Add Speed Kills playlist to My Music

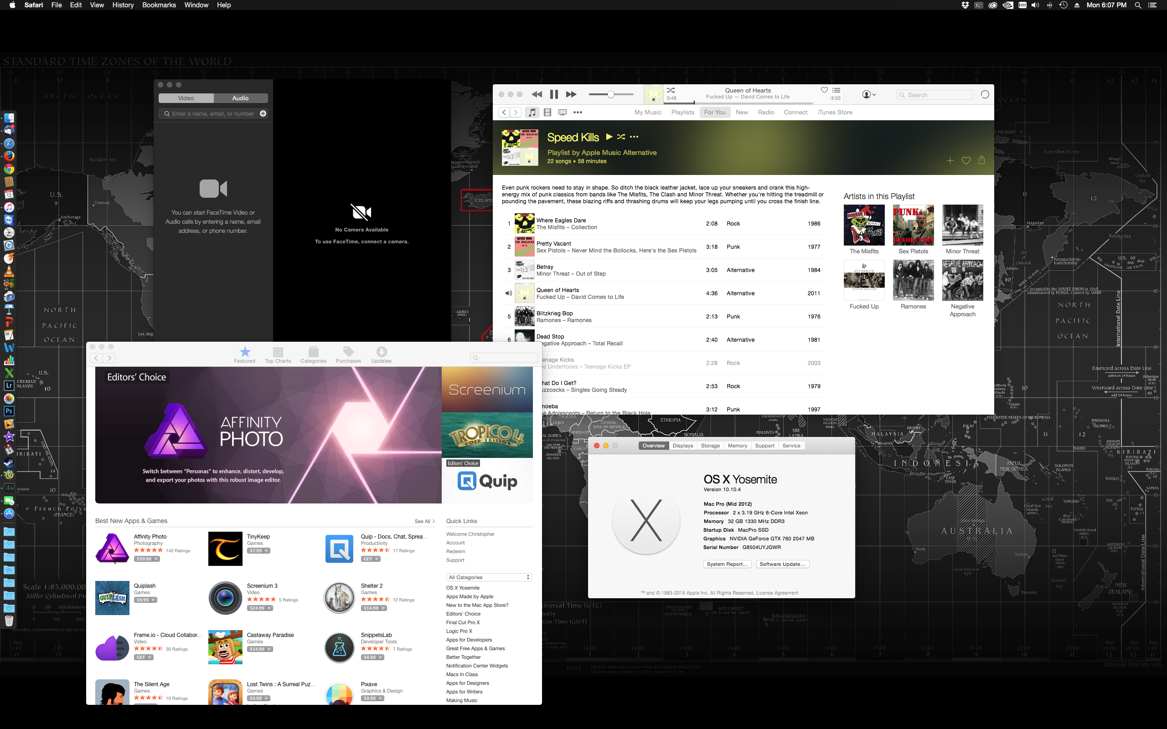950,160
